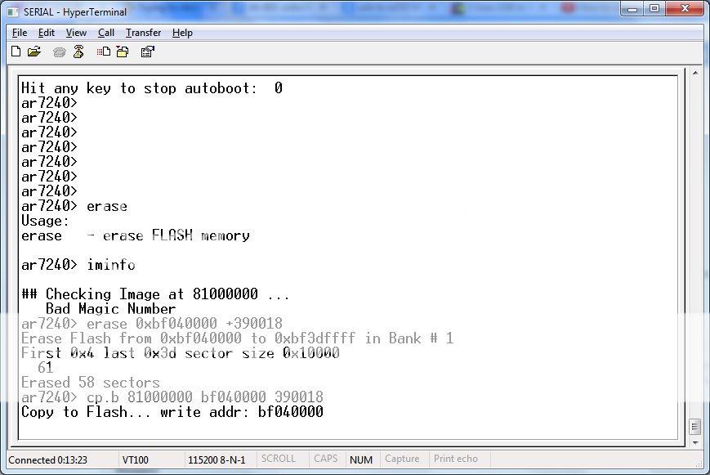710x475 pixels.
Task: Click the scrollbar up arrow
Action: tap(695, 73)
